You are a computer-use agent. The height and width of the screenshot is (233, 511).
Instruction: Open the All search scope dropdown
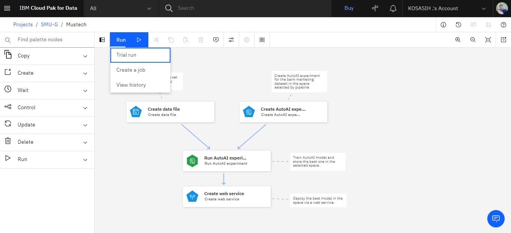121,8
